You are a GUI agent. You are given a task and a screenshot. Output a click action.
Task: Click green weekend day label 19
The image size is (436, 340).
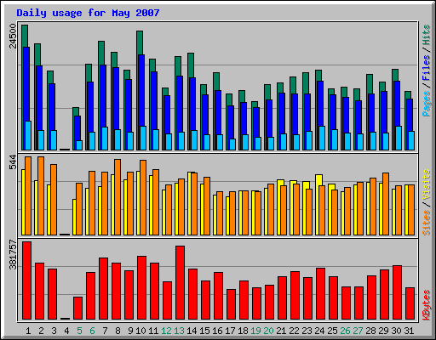255,331
